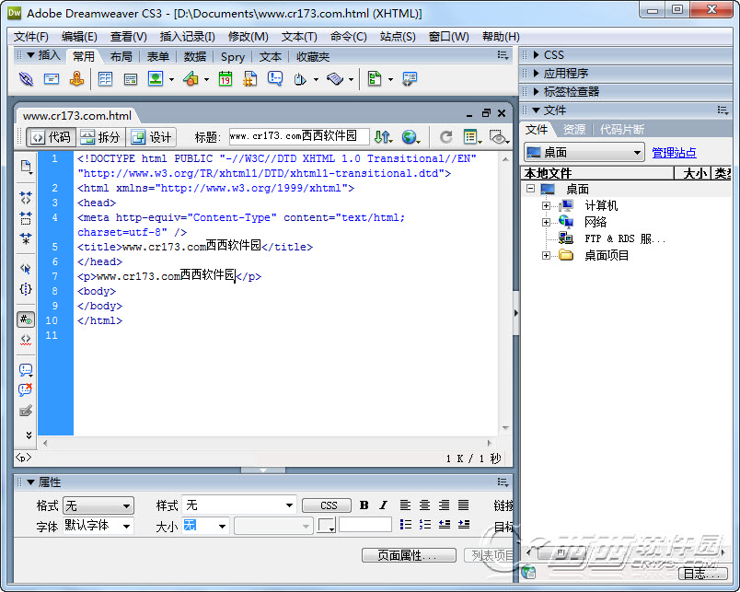This screenshot has height=592, width=740.
Task: Click the Refresh Design View icon
Action: (x=445, y=137)
